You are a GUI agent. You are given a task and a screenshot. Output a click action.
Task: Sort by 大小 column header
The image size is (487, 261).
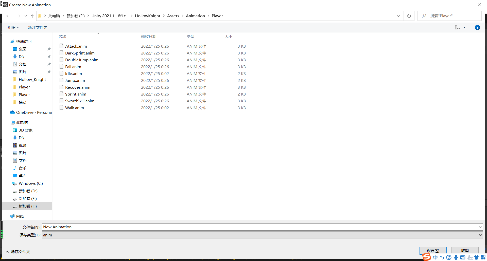229,36
